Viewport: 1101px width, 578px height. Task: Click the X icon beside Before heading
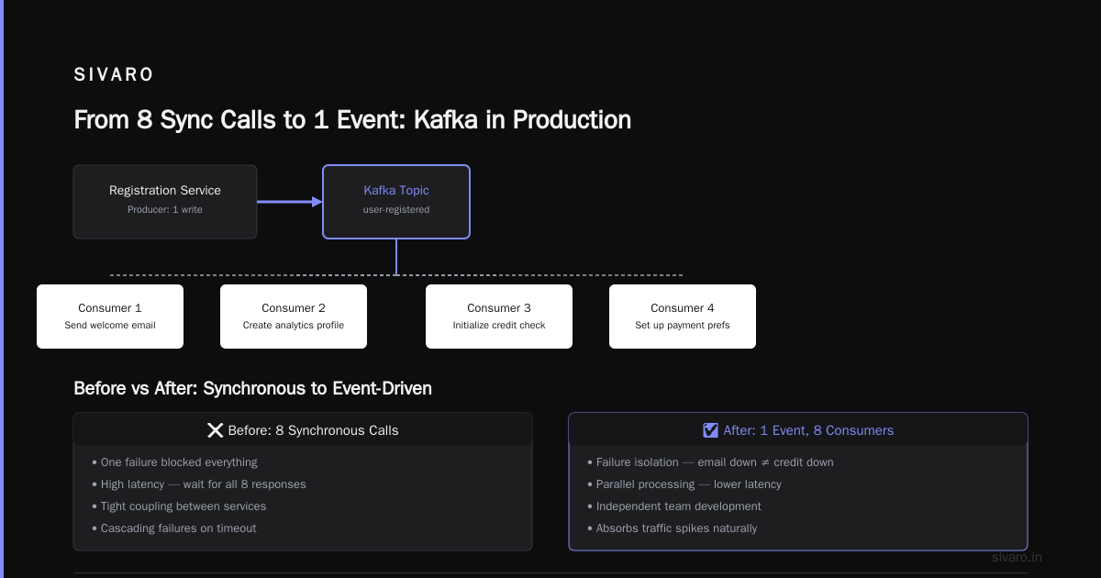click(216, 430)
